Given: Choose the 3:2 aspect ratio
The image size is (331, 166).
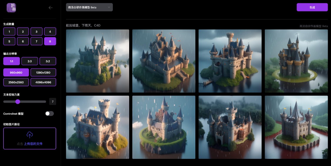Looking at the screenshot, I should pos(48,61).
